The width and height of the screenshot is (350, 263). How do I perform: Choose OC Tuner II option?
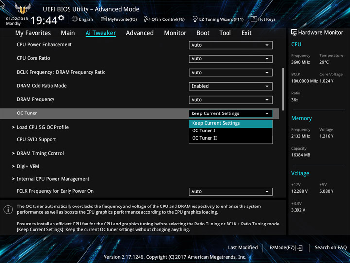coord(230,138)
